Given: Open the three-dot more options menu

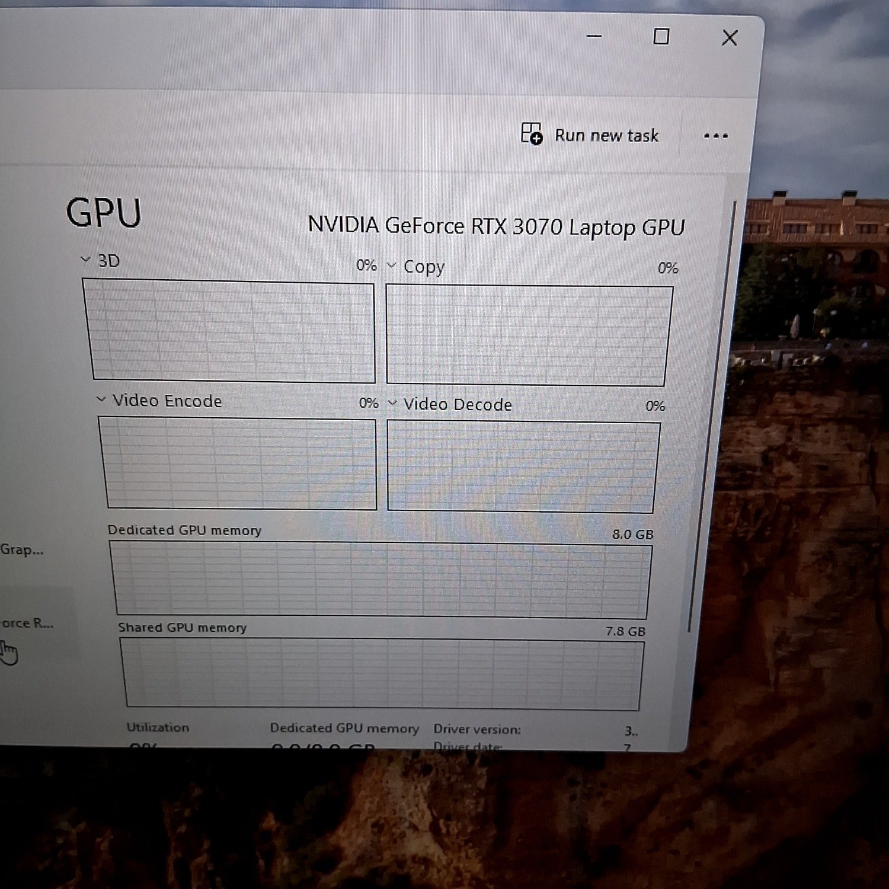Looking at the screenshot, I should pyautogui.click(x=715, y=136).
